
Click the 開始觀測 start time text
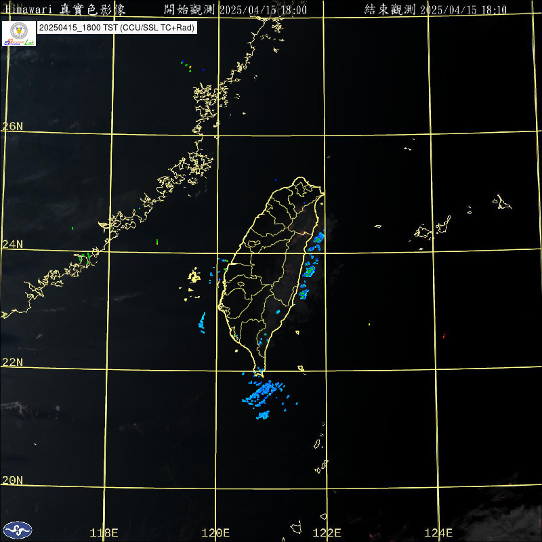235,9
